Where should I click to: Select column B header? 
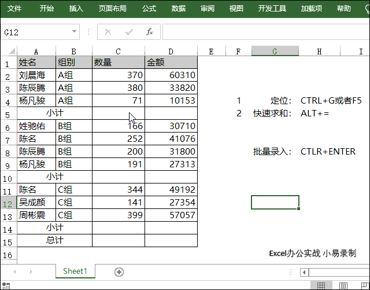[x=74, y=51]
